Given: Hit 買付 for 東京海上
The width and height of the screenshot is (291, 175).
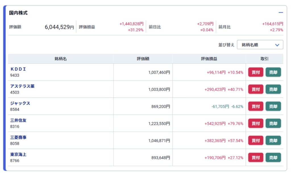Looking at the screenshot, I should (255, 157).
